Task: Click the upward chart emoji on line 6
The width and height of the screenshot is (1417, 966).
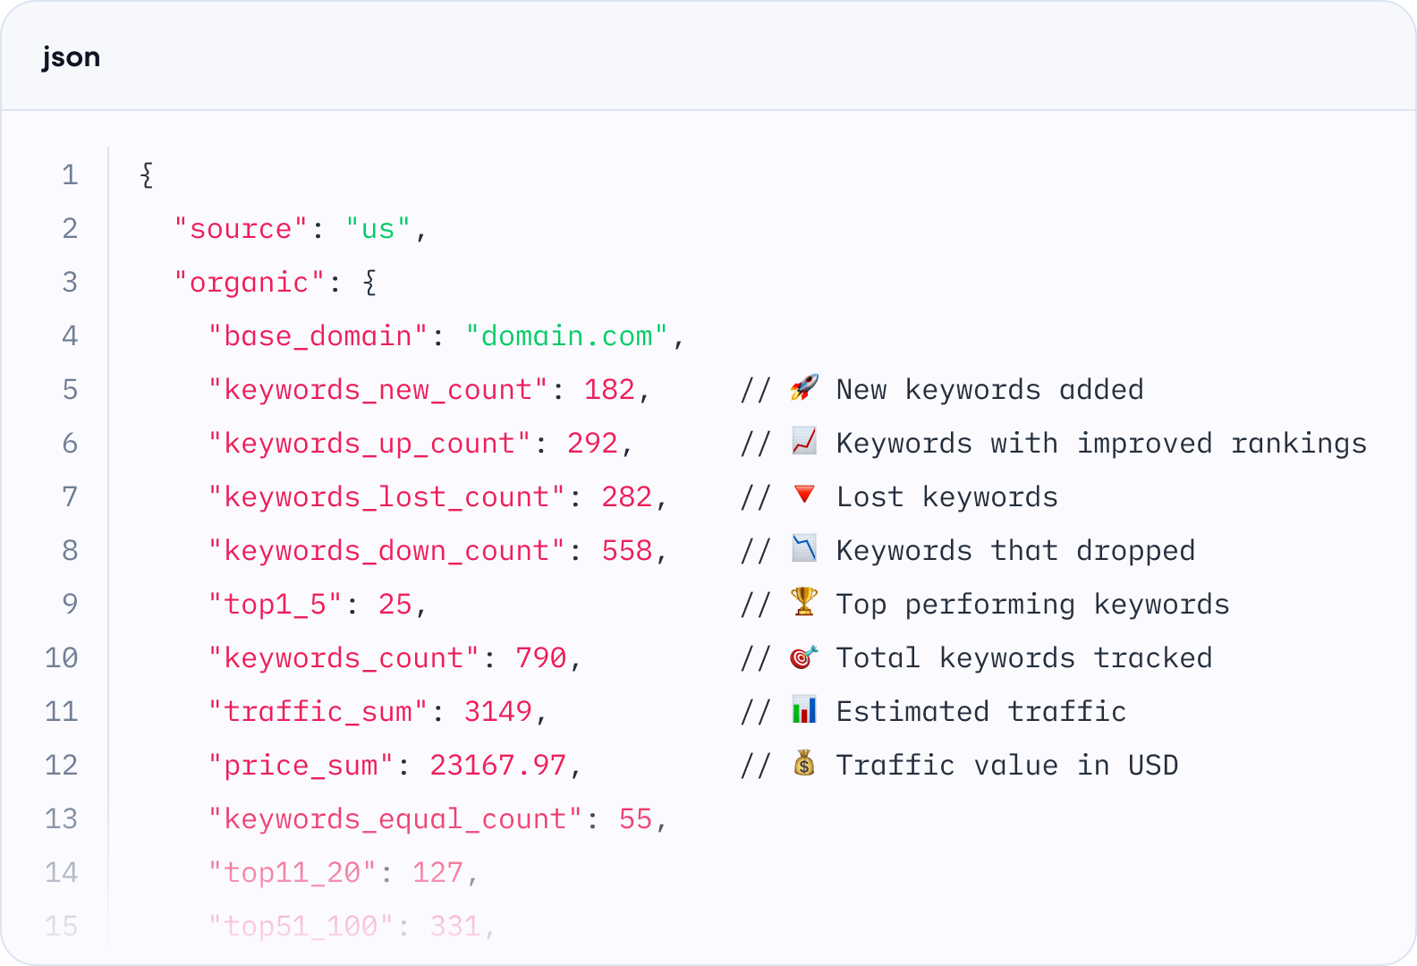Action: point(804,442)
